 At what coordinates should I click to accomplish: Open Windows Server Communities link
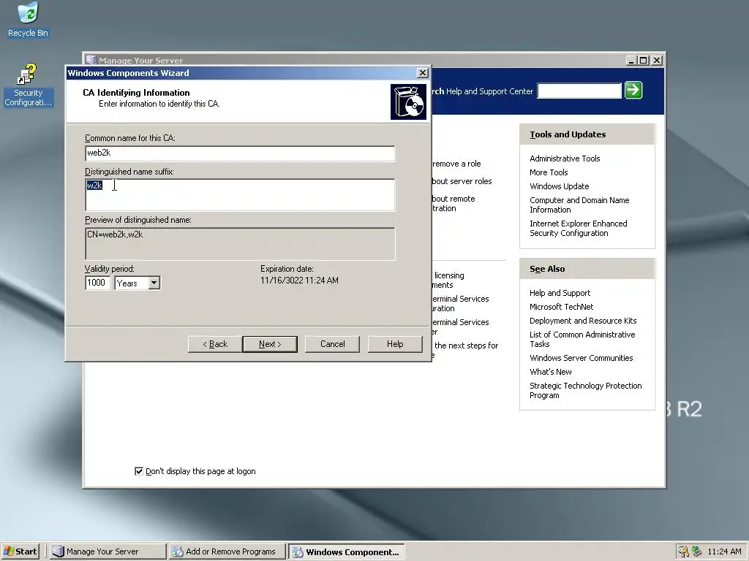tap(581, 358)
